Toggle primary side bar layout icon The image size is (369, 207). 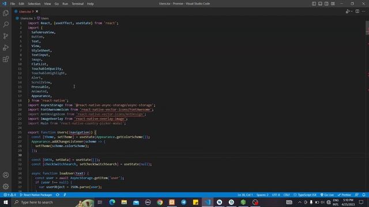[314, 3]
